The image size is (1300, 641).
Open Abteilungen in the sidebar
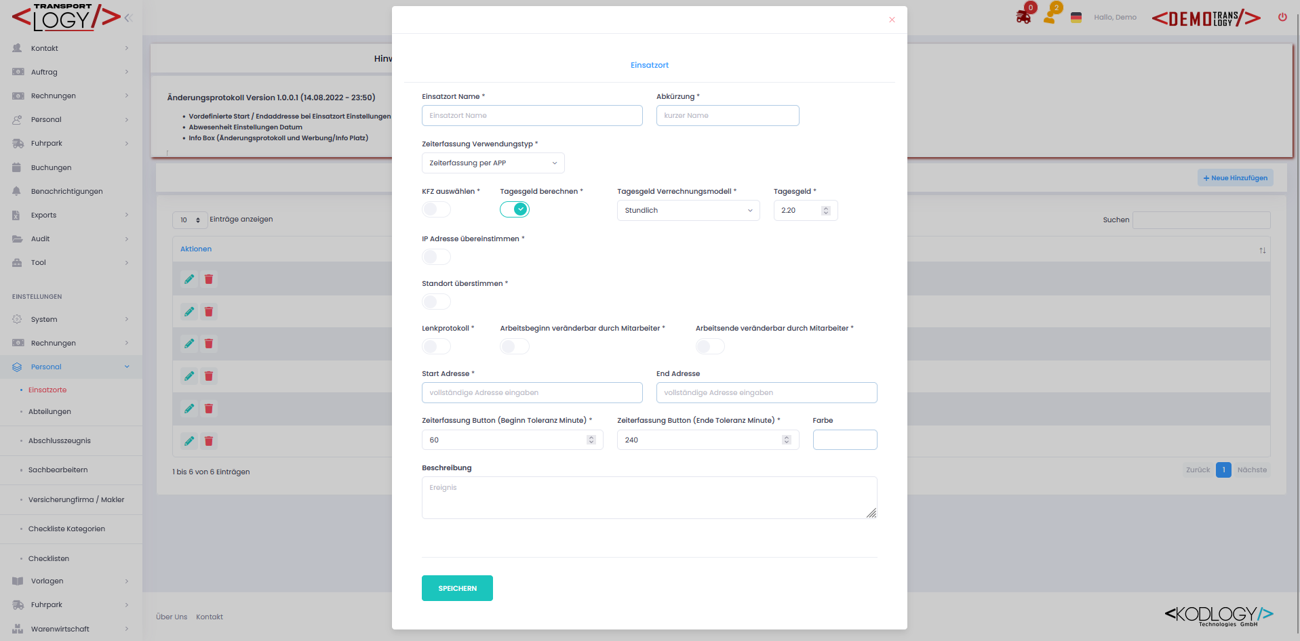[x=50, y=412]
